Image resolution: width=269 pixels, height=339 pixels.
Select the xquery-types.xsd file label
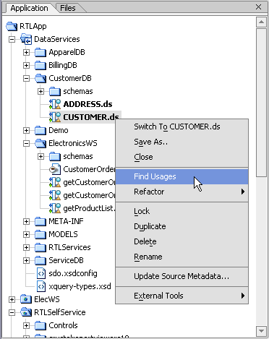coord(80,286)
